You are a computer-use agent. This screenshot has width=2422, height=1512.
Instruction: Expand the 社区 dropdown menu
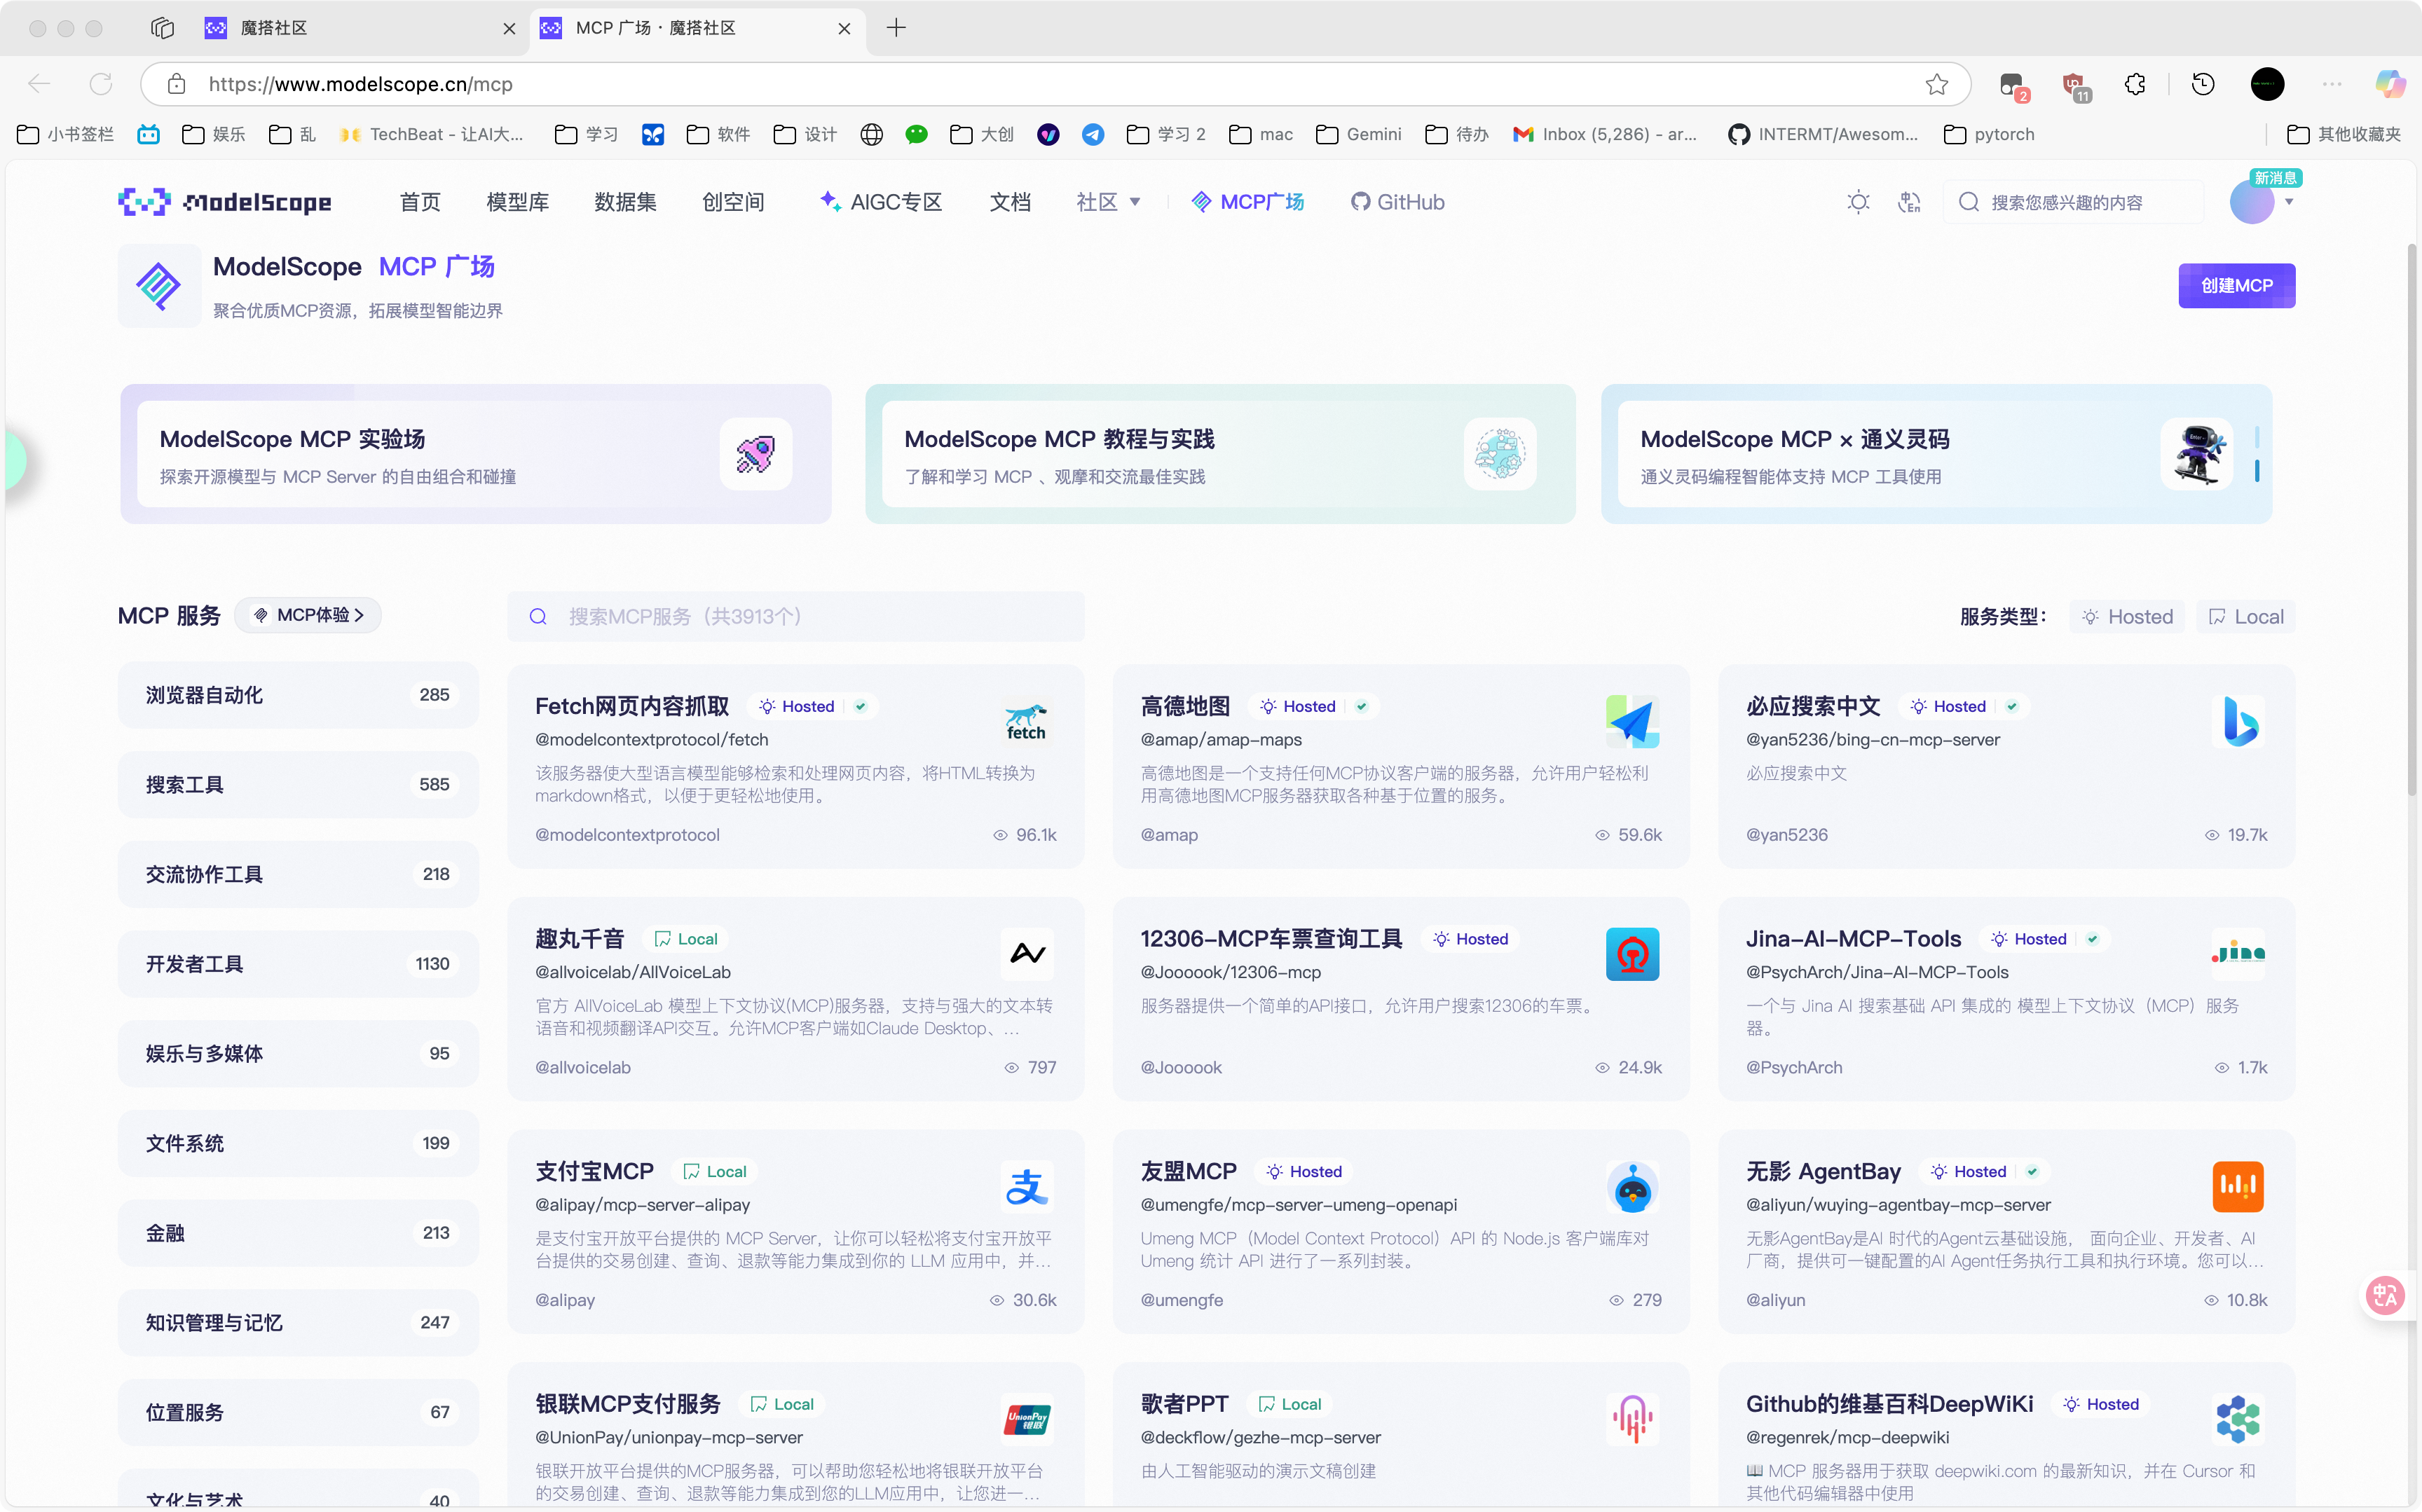click(x=1108, y=202)
